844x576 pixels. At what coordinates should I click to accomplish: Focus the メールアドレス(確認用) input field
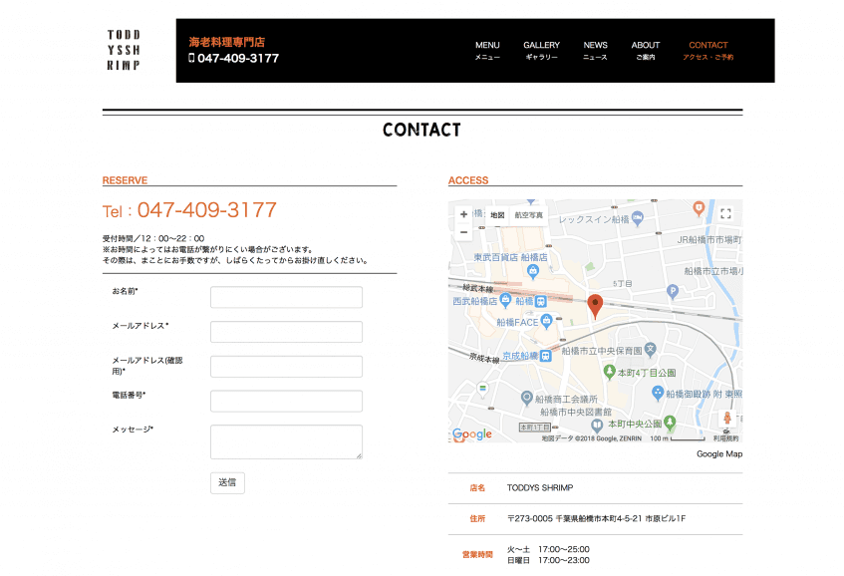tap(286, 367)
